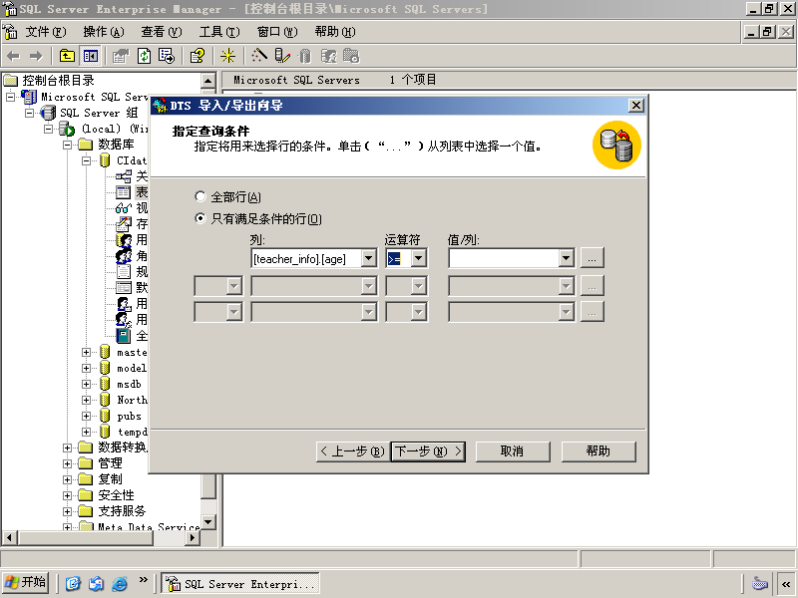Expand the quick launch chevron in taskbar
The height and width of the screenshot is (598, 798).
143,580
